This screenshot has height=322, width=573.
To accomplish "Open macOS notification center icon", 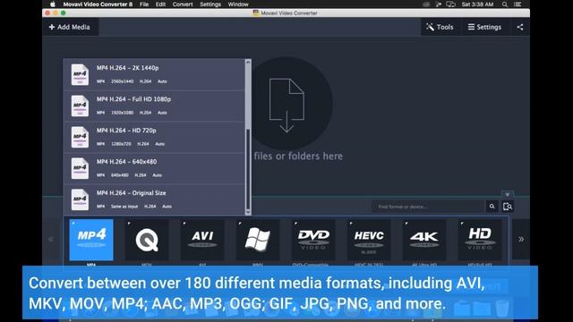I will (517, 4).
